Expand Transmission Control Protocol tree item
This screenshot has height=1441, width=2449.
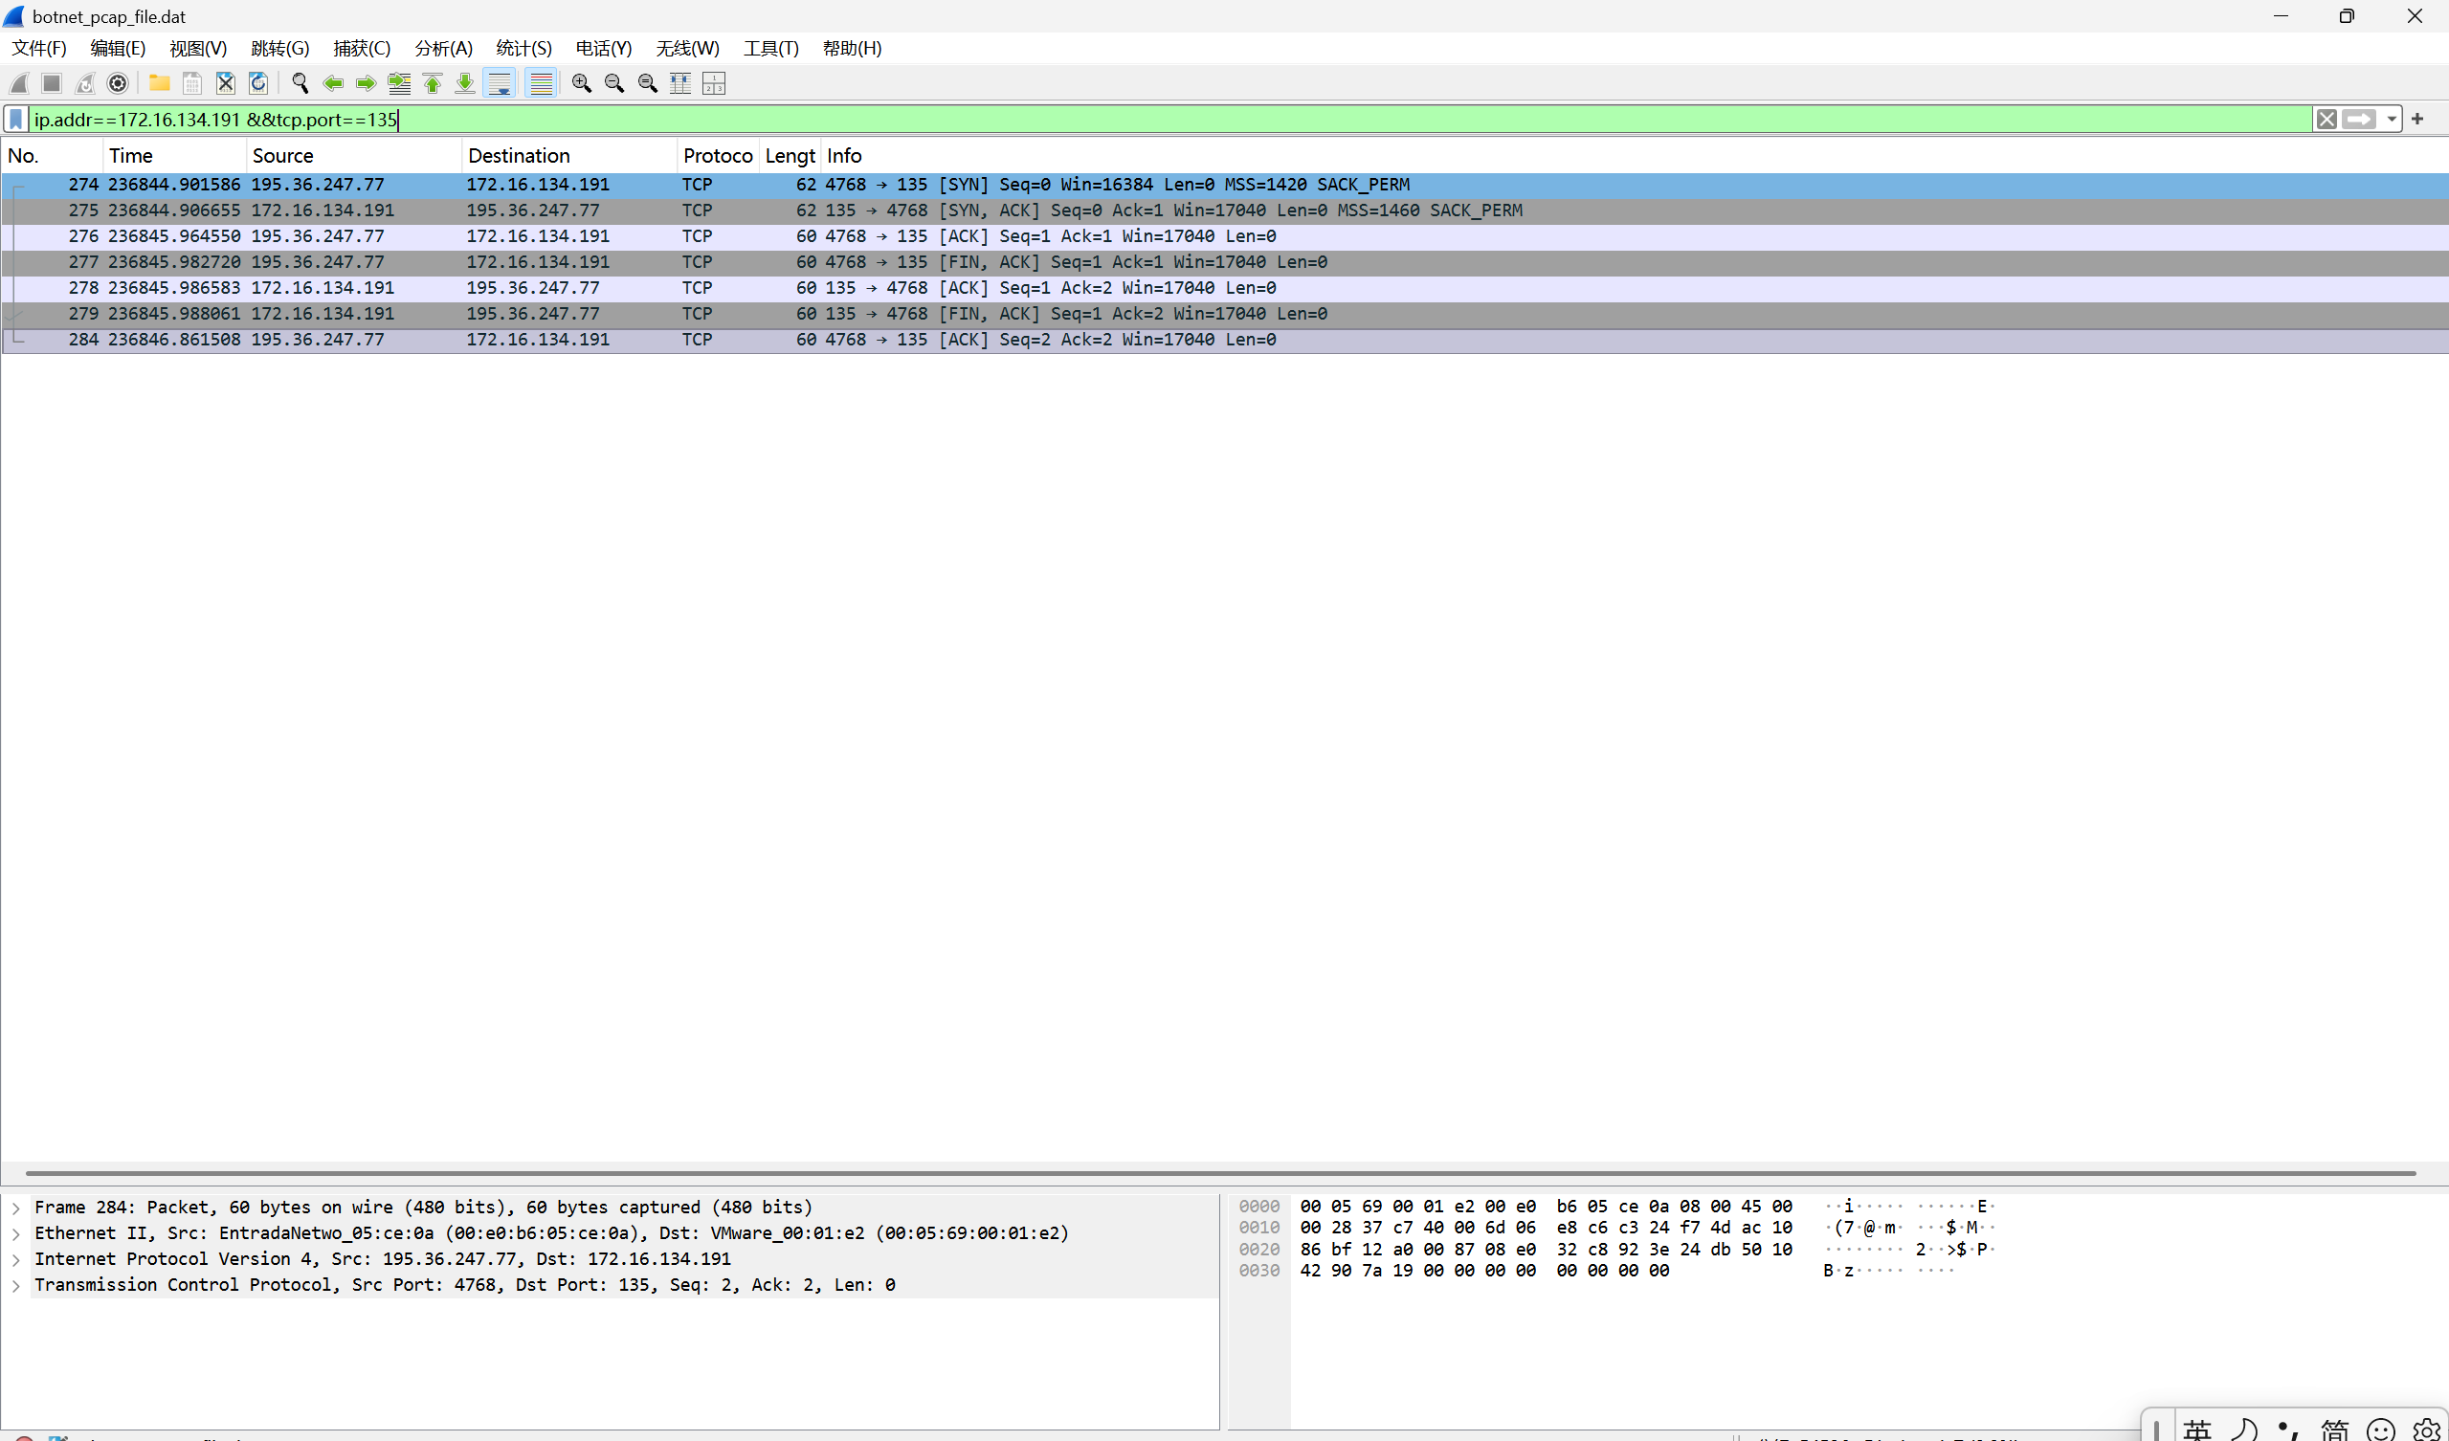coord(16,1286)
